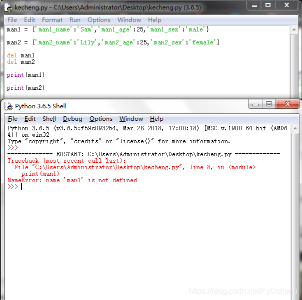Viewport: 302px width, 300px height.
Task: Click the 'male' value in man1 dictionary
Action: [x=196, y=29]
